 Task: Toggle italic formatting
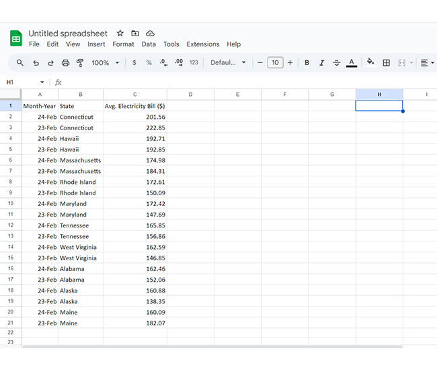click(x=322, y=63)
